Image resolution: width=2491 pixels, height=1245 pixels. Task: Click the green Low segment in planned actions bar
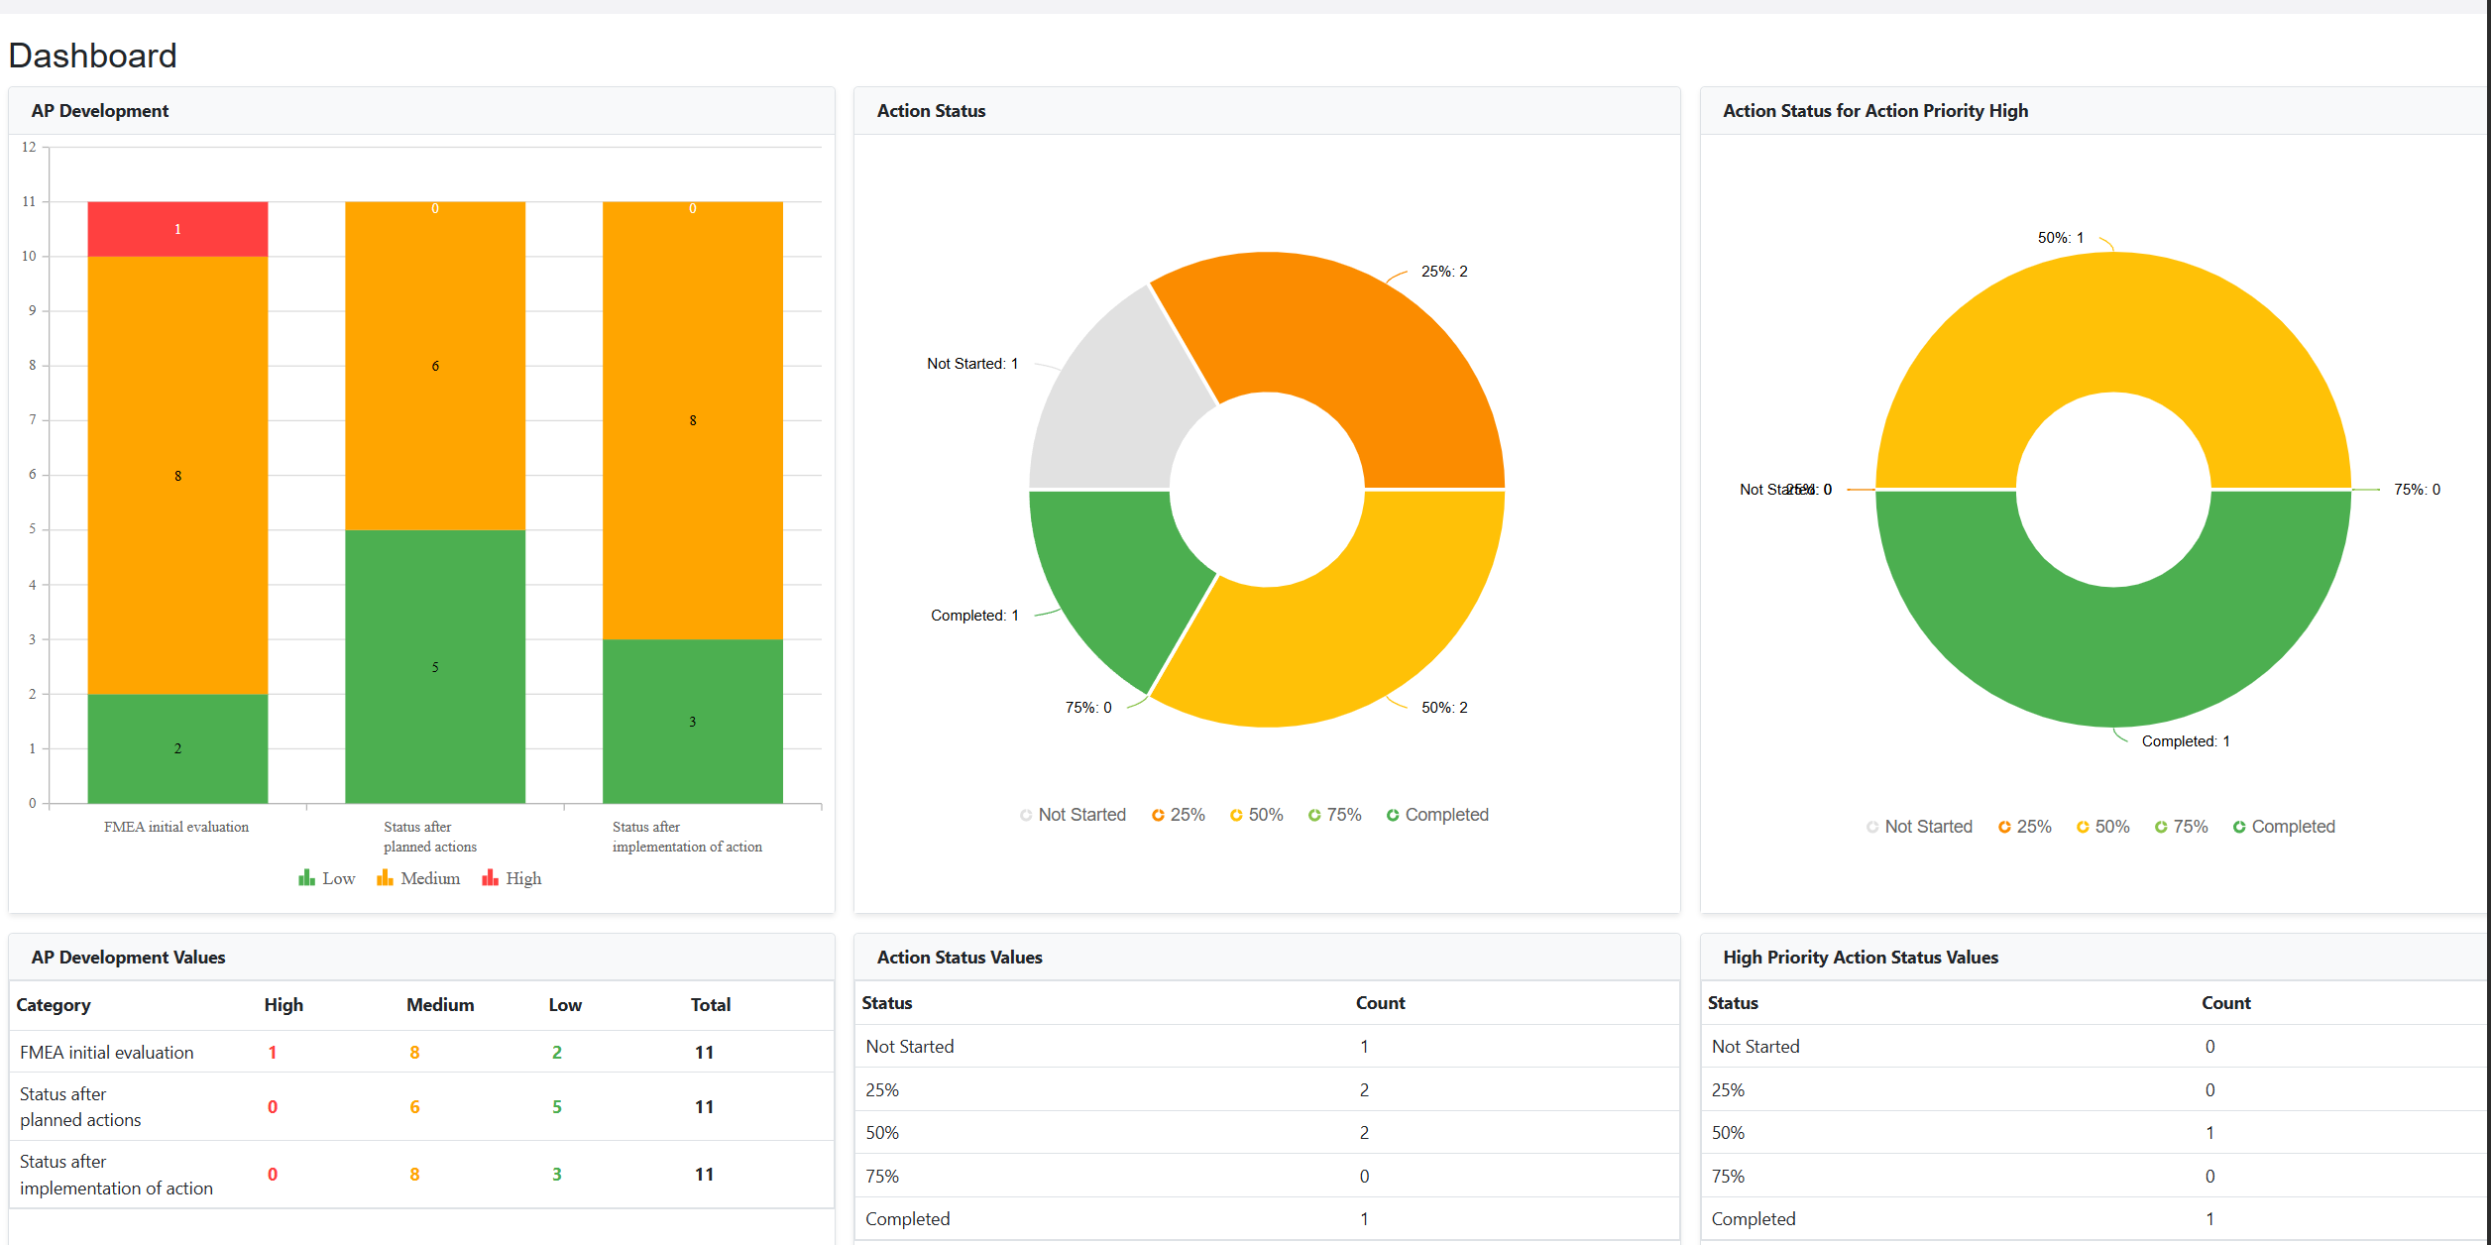435,666
